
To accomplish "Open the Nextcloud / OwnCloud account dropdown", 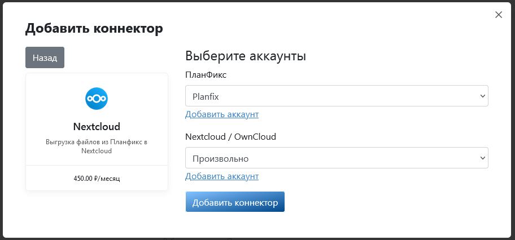I will (337, 158).
